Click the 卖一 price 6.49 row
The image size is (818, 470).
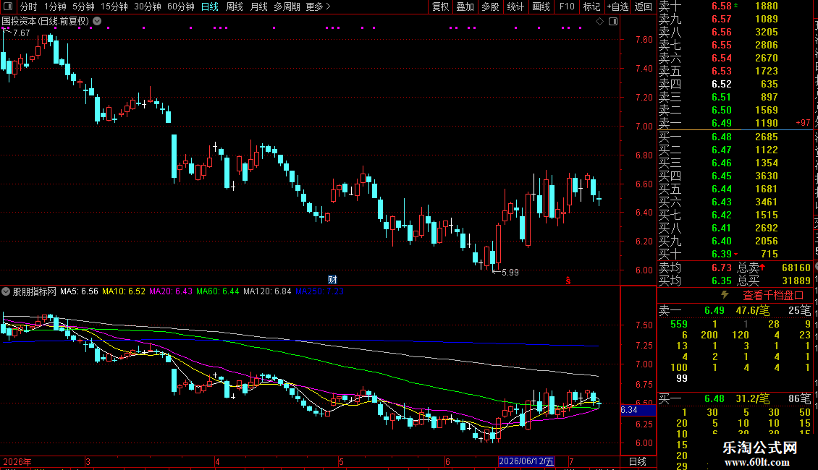point(735,123)
